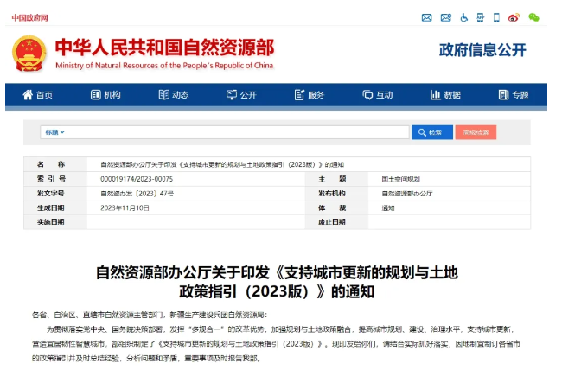This screenshot has width=562, height=370.
Task: Select the date 2023年11月10日
Action: (125, 208)
